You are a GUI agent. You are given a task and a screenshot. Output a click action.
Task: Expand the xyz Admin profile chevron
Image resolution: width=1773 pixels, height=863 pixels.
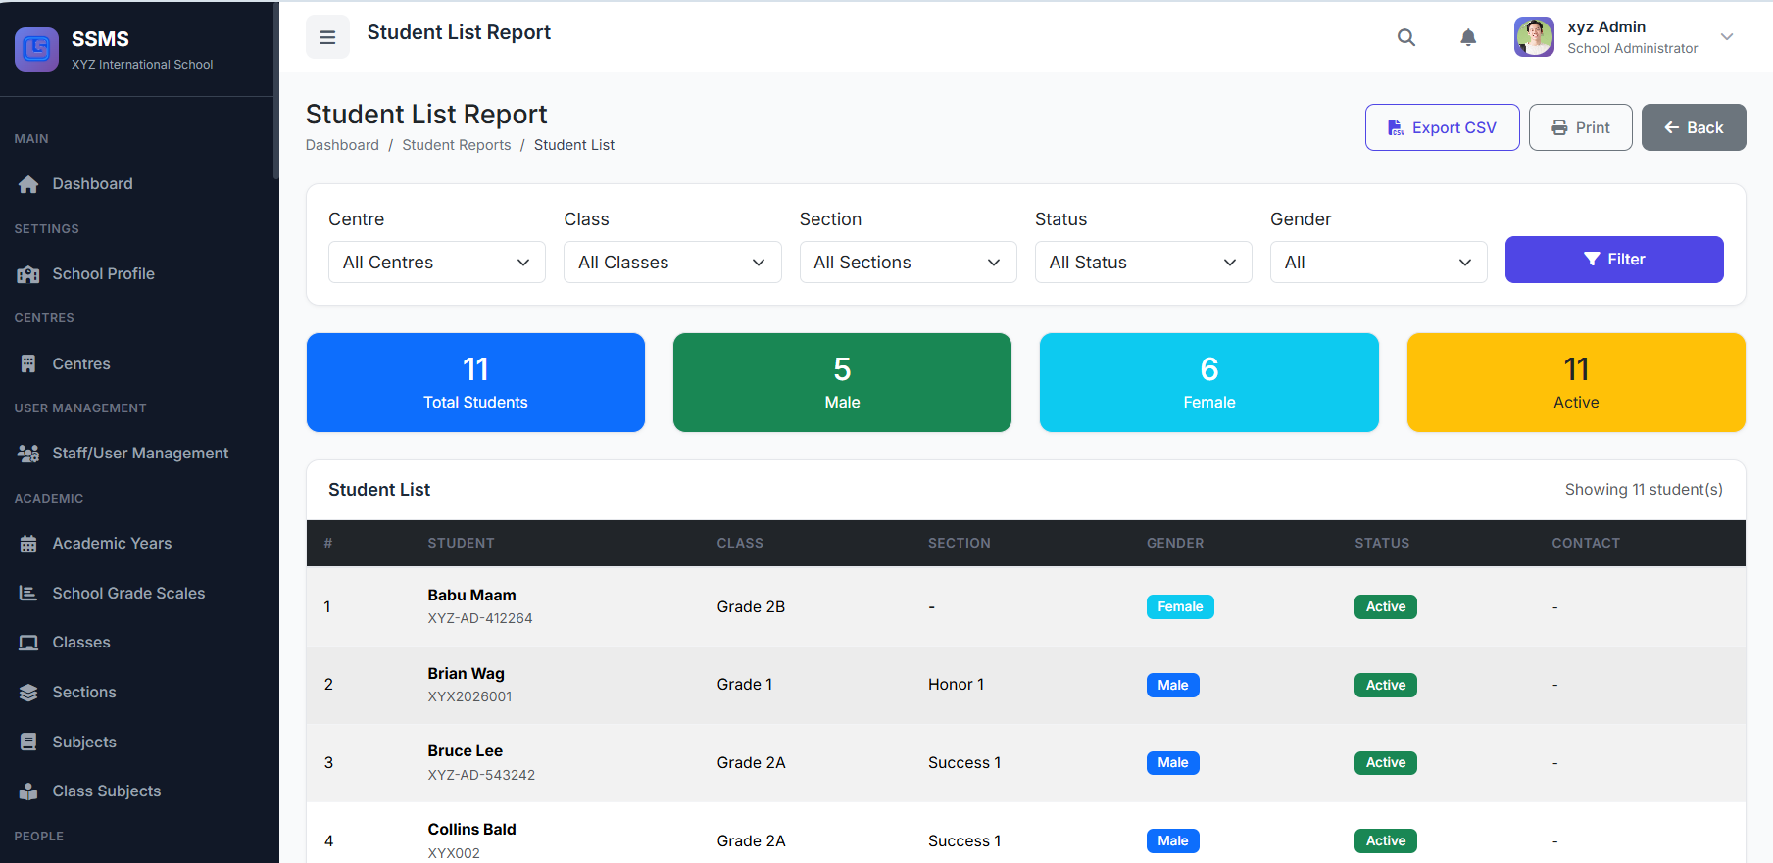1727,37
